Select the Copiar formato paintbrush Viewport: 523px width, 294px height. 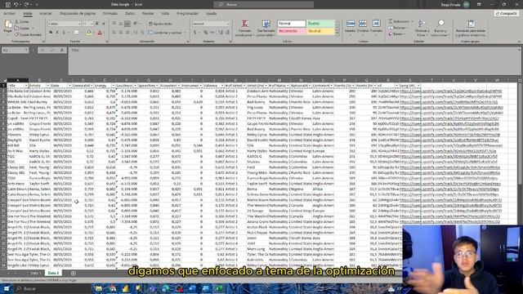pyautogui.click(x=28, y=34)
